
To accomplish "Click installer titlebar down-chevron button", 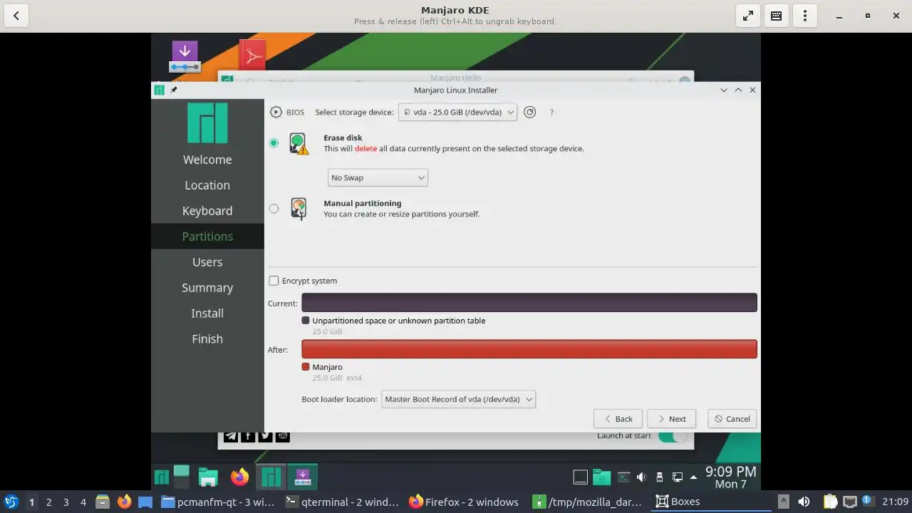I will pyautogui.click(x=724, y=90).
